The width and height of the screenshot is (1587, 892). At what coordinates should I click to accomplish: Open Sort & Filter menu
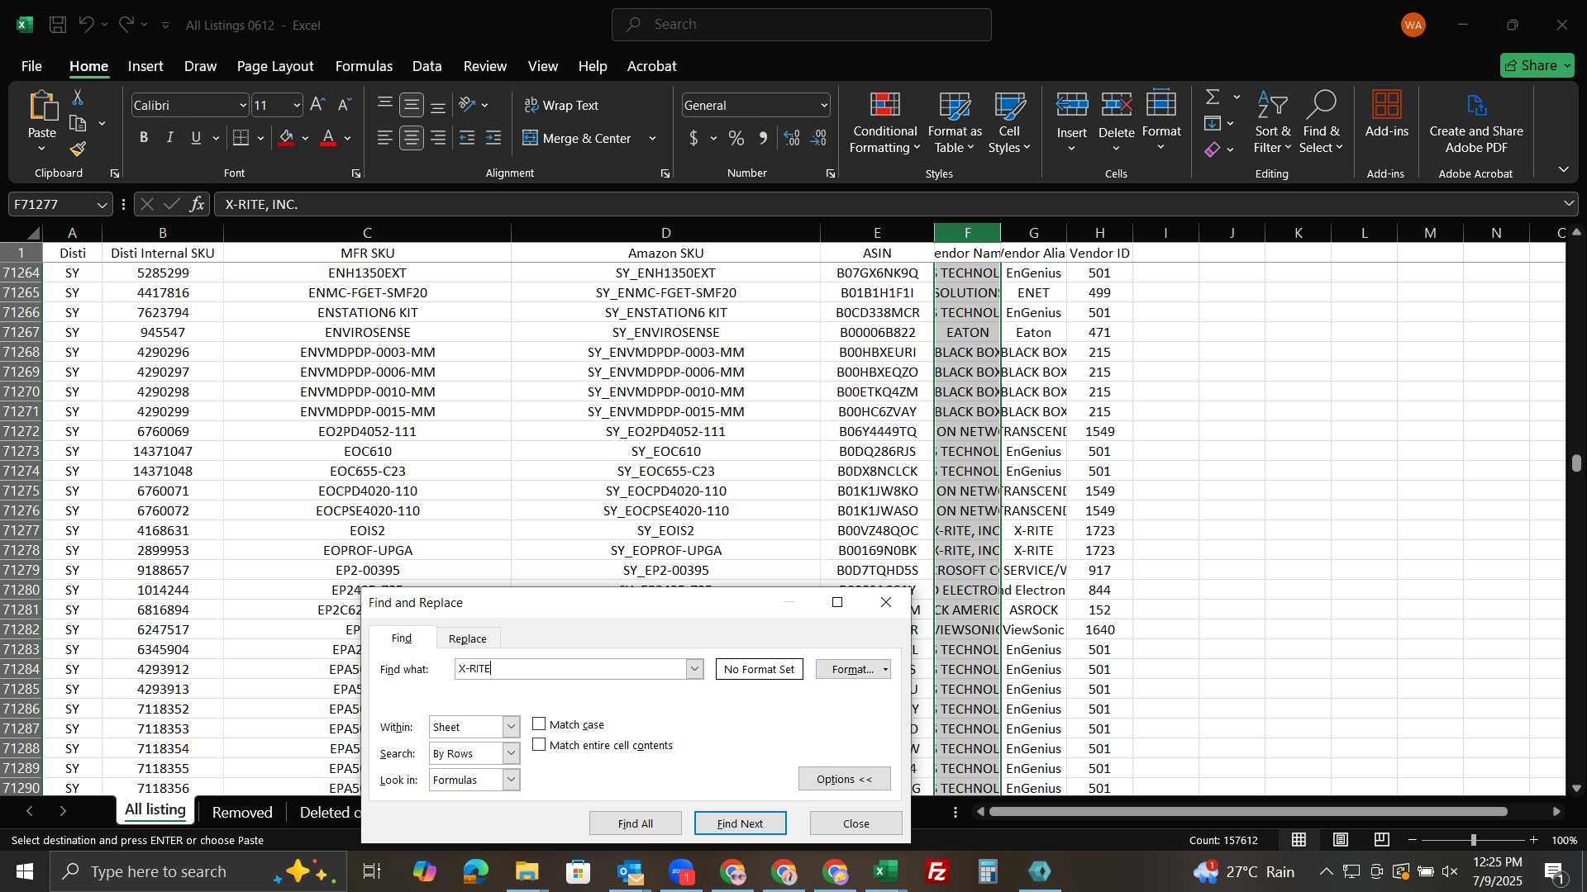(1272, 122)
